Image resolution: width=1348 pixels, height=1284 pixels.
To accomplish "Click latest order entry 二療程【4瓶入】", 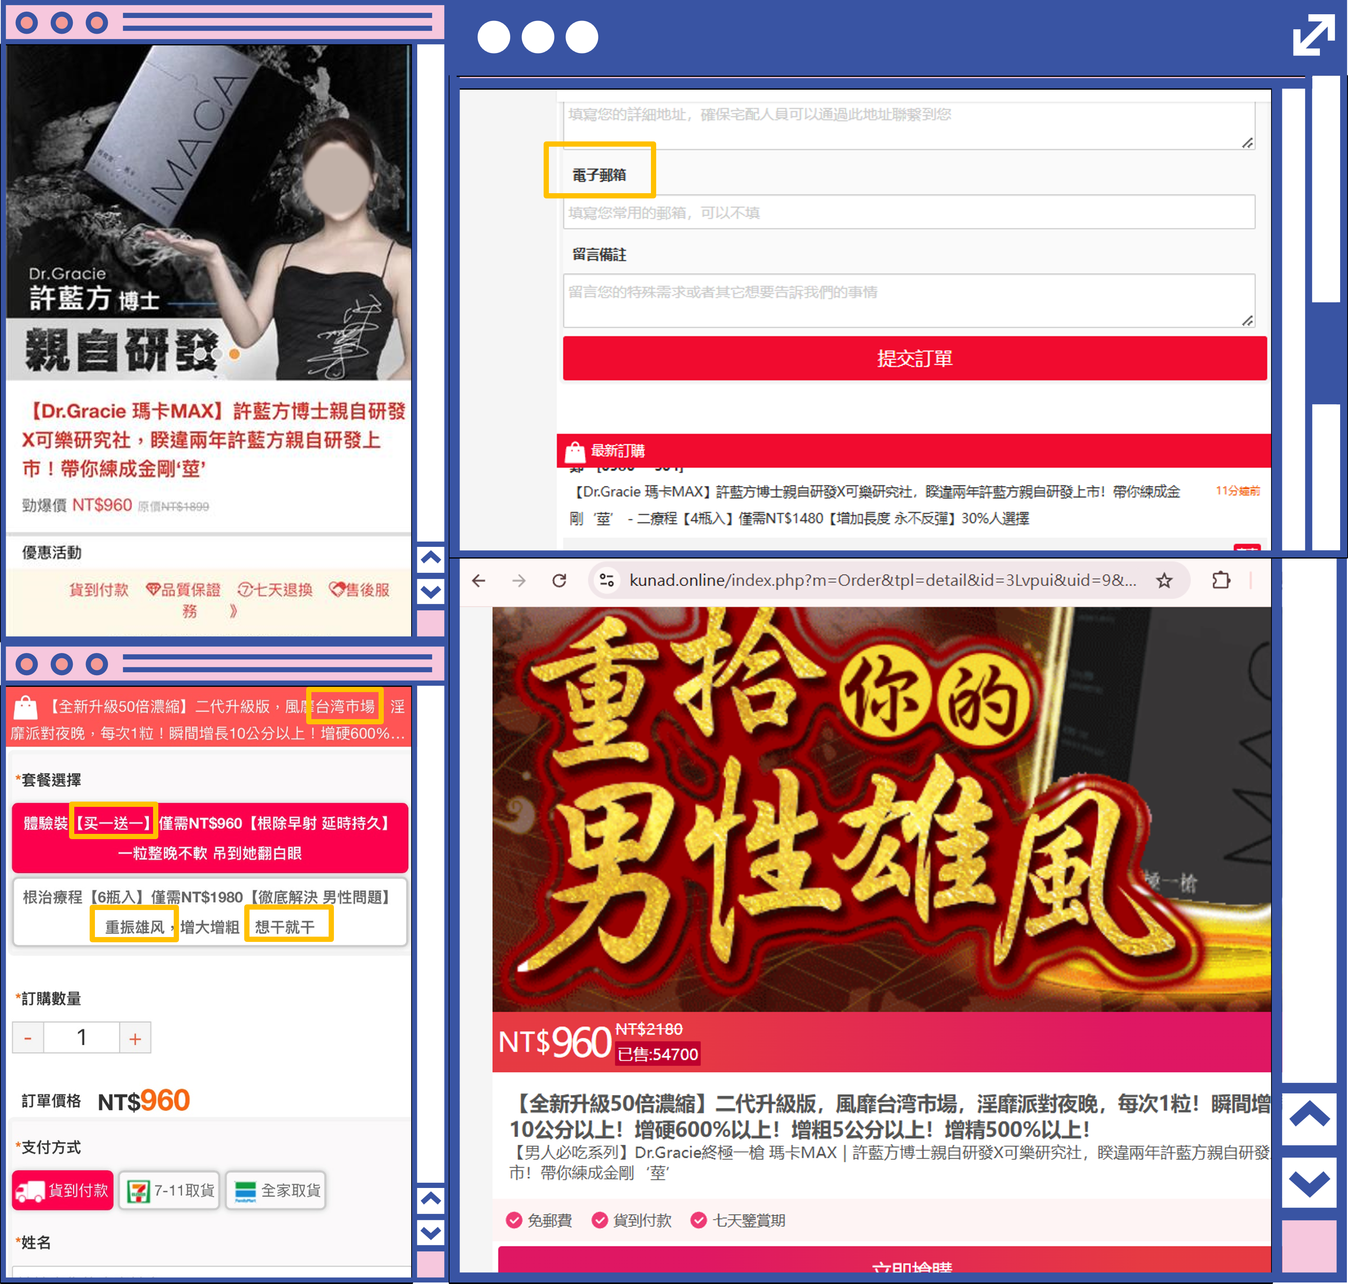I will (x=874, y=506).
